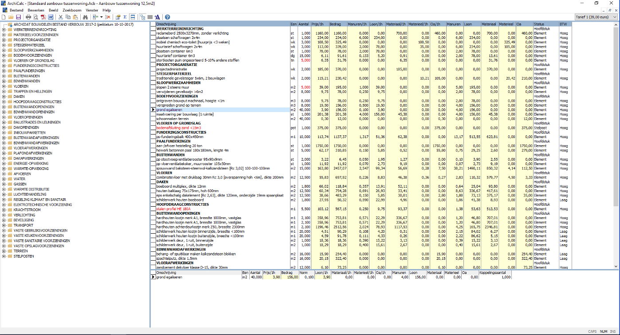Click the Sigma totals icon

pyautogui.click(x=125, y=17)
